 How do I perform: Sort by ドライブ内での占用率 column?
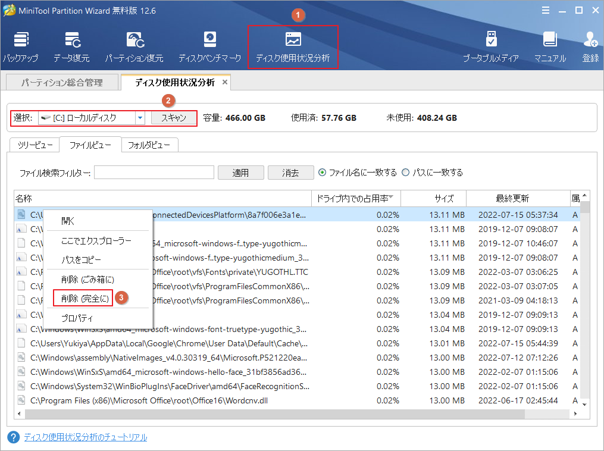point(355,198)
